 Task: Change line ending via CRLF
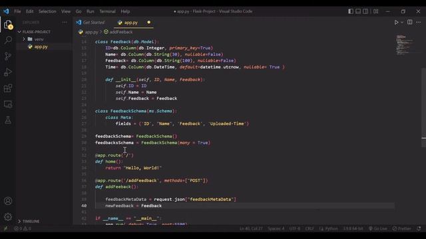[x=310, y=228]
